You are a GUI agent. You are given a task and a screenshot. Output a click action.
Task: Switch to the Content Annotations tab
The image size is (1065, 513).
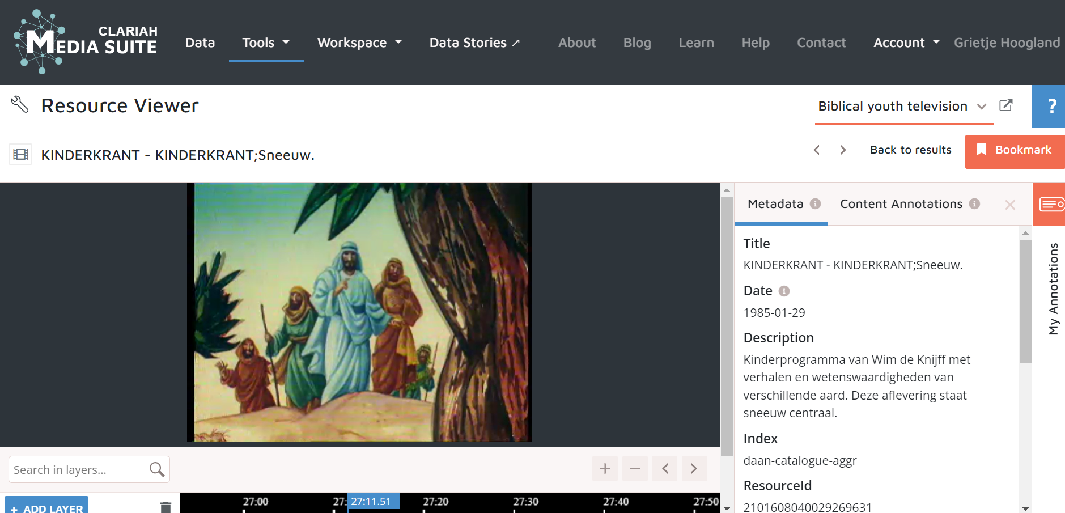901,204
